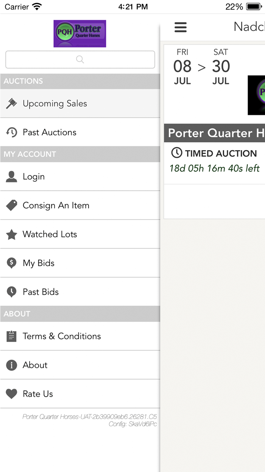Click the search input field
Viewport: 265px width, 472px height.
pos(80,60)
